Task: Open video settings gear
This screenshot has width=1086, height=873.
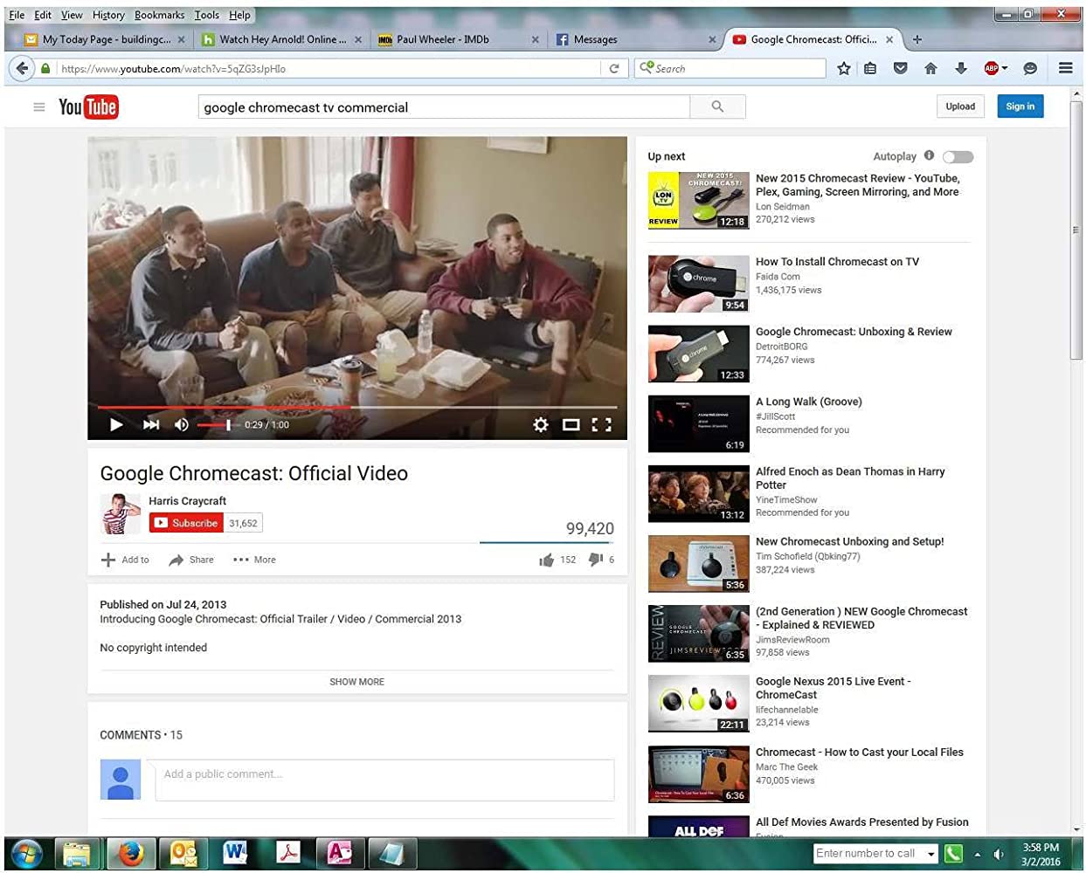Action: click(x=541, y=425)
